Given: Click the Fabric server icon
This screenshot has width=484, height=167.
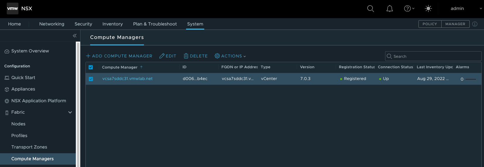Looking at the screenshot, I should [x=7, y=113].
